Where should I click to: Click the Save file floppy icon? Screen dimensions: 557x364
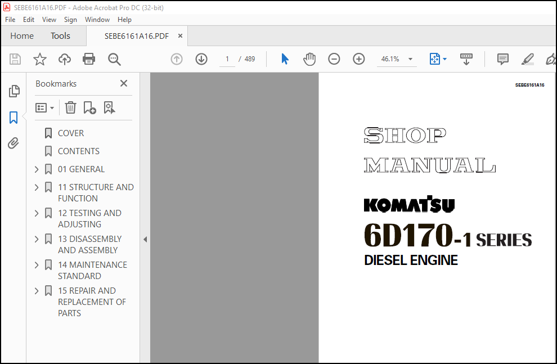(x=15, y=59)
